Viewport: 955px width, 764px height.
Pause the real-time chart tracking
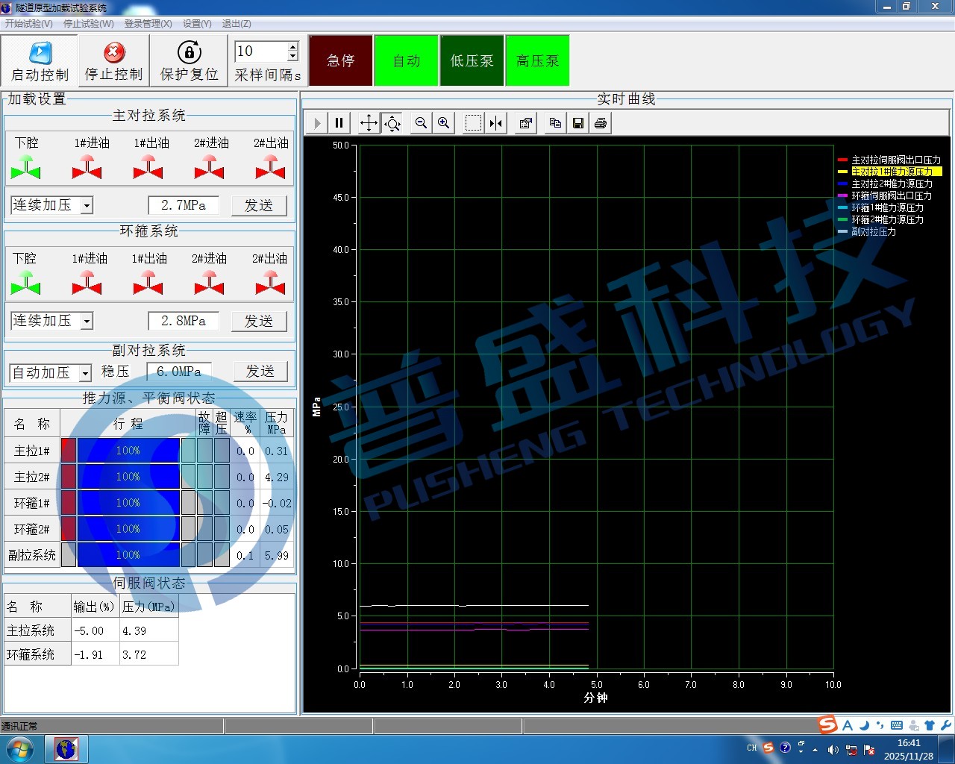click(339, 123)
